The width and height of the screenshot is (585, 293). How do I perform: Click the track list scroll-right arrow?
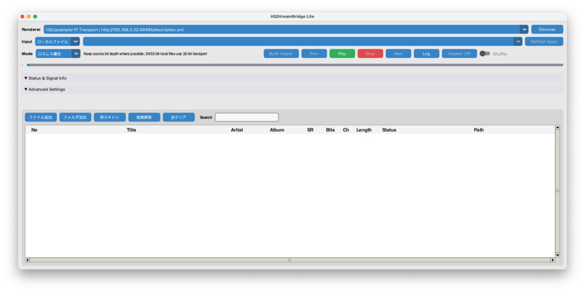point(552,260)
